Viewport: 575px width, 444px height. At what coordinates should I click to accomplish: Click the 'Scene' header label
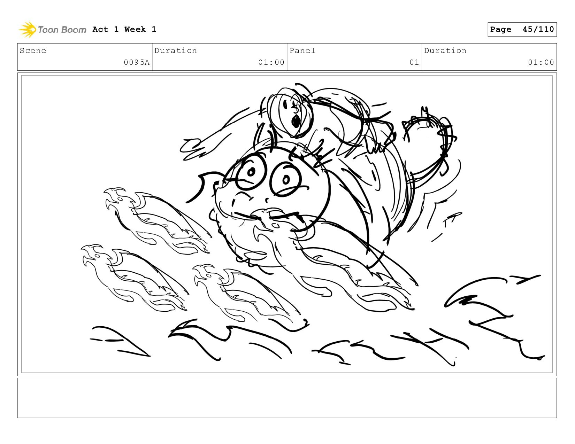pos(33,50)
